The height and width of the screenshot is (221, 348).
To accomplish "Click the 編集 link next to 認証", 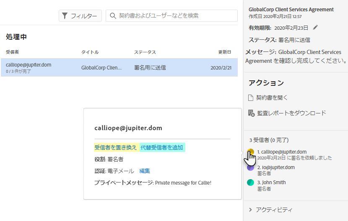I will click(145, 171).
